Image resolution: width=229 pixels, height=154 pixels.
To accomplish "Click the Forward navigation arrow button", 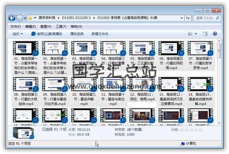I will click(x=19, y=18).
